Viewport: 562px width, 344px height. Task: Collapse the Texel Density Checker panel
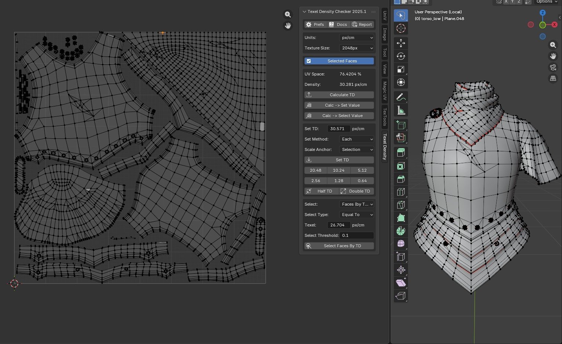pos(305,12)
